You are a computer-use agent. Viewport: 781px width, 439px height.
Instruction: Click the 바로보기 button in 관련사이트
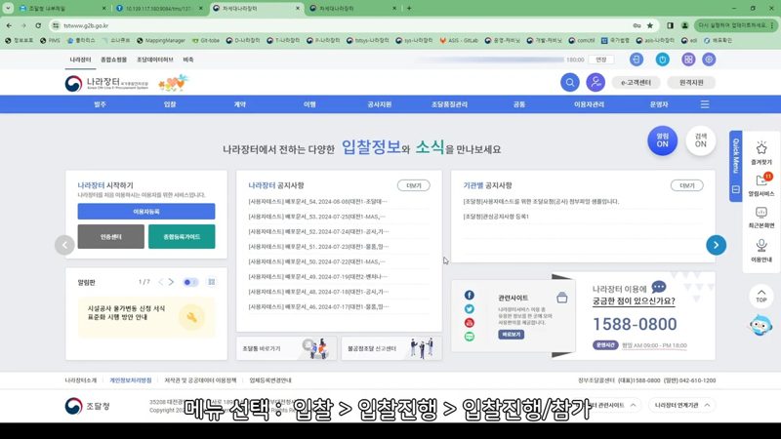(511, 335)
